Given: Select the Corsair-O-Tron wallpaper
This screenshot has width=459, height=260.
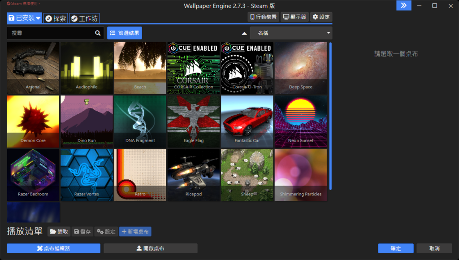Looking at the screenshot, I should (247, 68).
